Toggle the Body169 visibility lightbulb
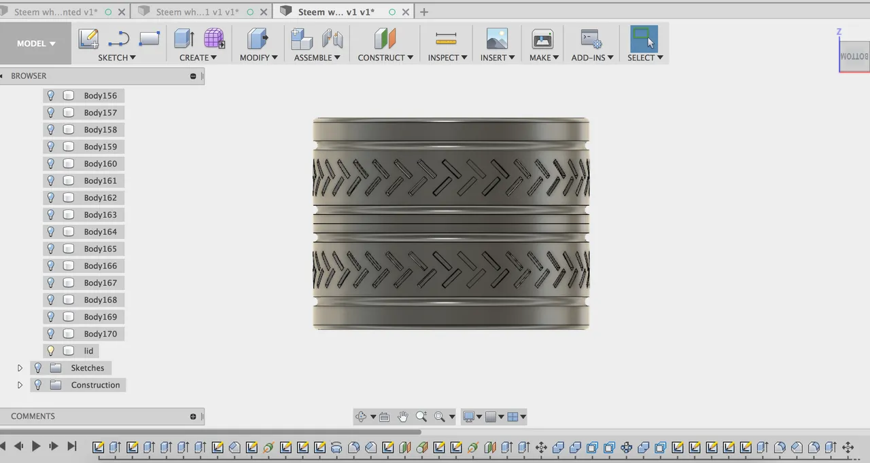 50,316
